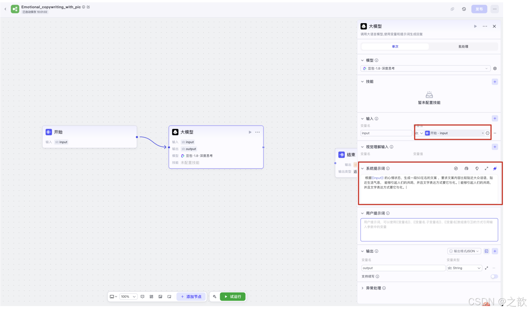Open the side panel's three-dot options
Viewport: 528px width, 311px height.
(x=485, y=26)
